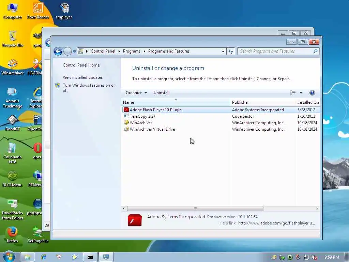Select the Adobe Flash Player 10 Plugin row
Image resolution: width=349 pixels, height=262 pixels.
[x=221, y=110]
